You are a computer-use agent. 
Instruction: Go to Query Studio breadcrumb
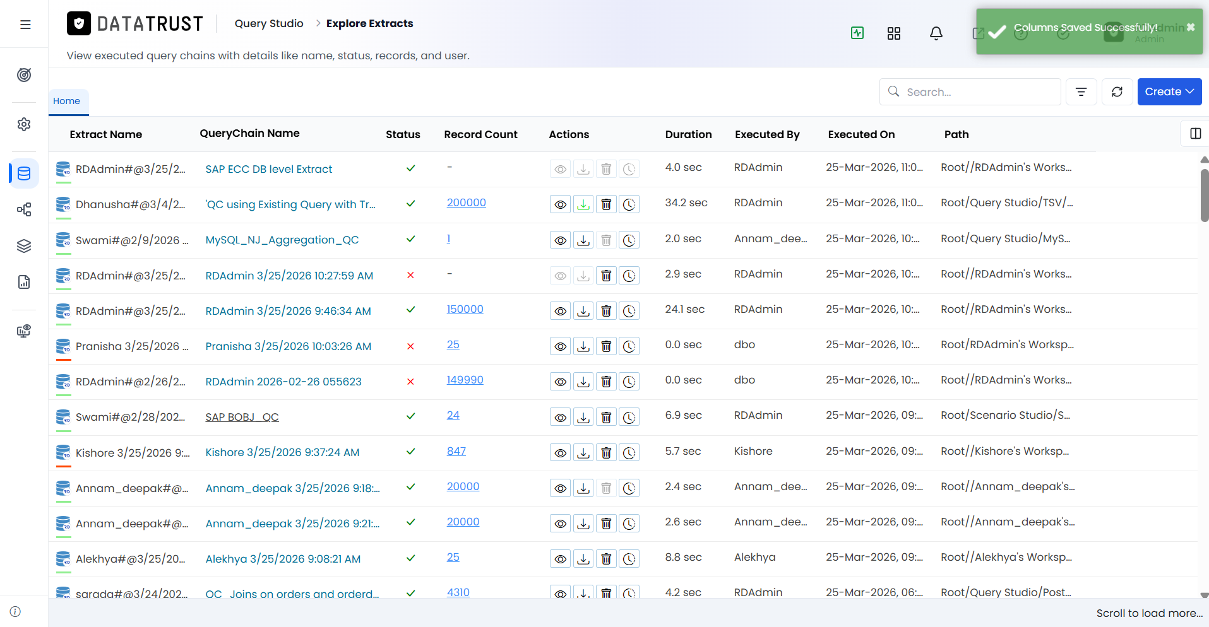pos(269,23)
